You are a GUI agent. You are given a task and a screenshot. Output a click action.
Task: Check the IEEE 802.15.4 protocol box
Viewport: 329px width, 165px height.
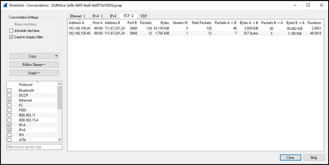(9, 120)
